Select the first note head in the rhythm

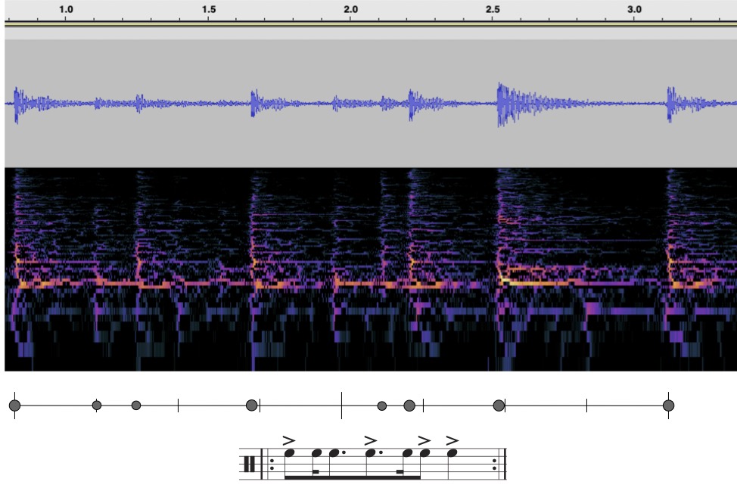point(289,453)
